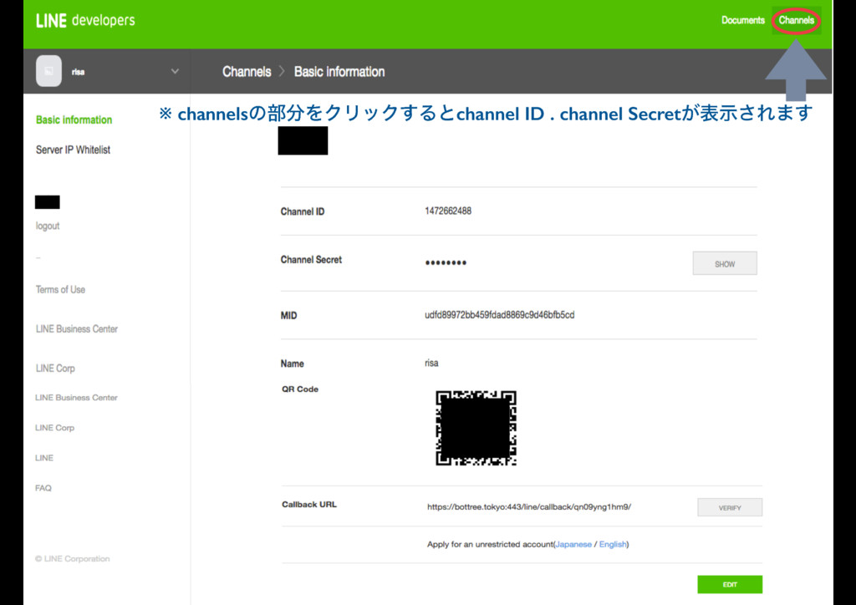
Task: Click the Name value risa
Action: 431,363
